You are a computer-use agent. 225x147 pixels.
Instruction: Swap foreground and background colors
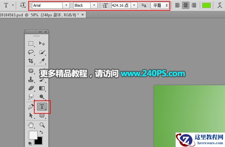pyautogui.click(x=41, y=132)
